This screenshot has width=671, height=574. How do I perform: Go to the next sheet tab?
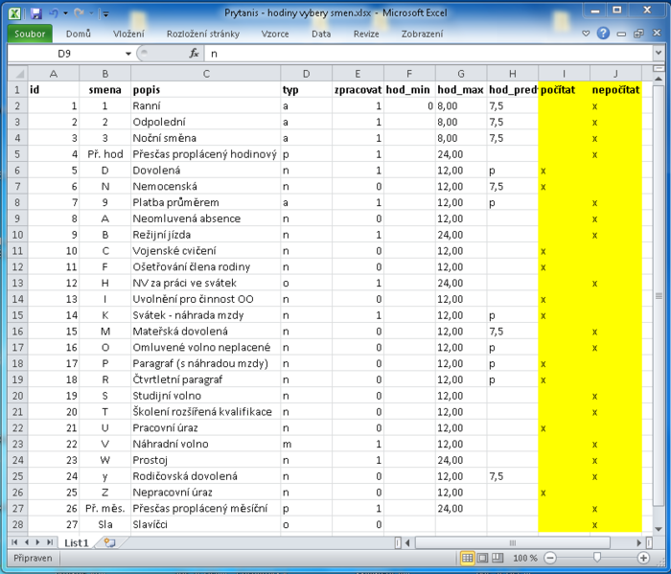pos(38,542)
